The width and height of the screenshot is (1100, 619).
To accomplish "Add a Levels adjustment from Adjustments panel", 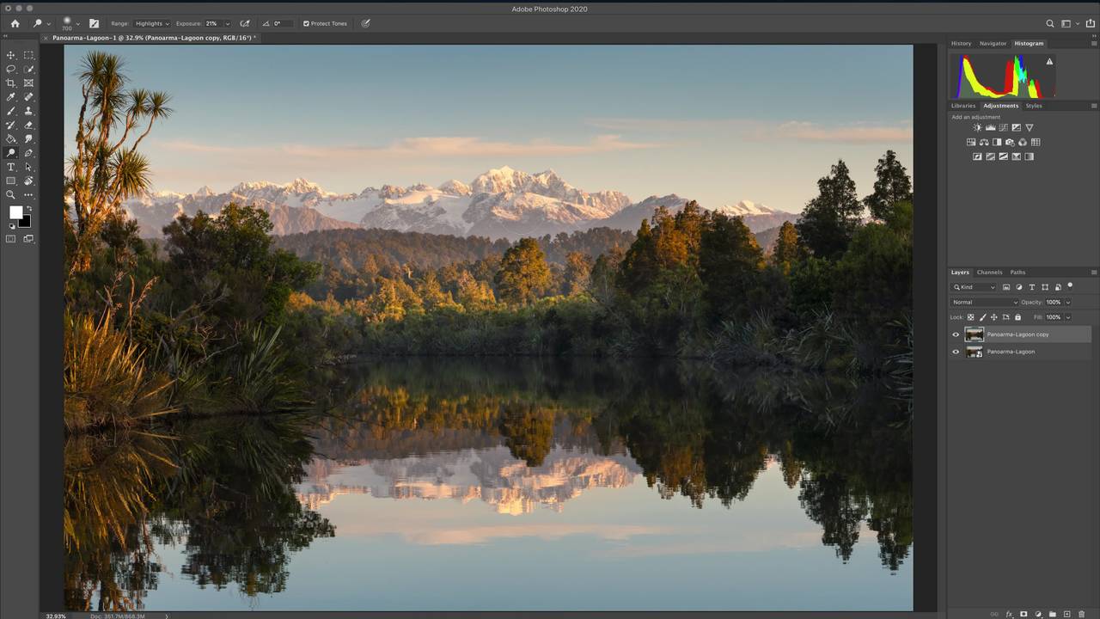I will [990, 128].
